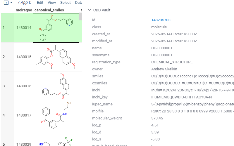Click the grid's vertical scrollbar thumb

[x=80, y=16]
